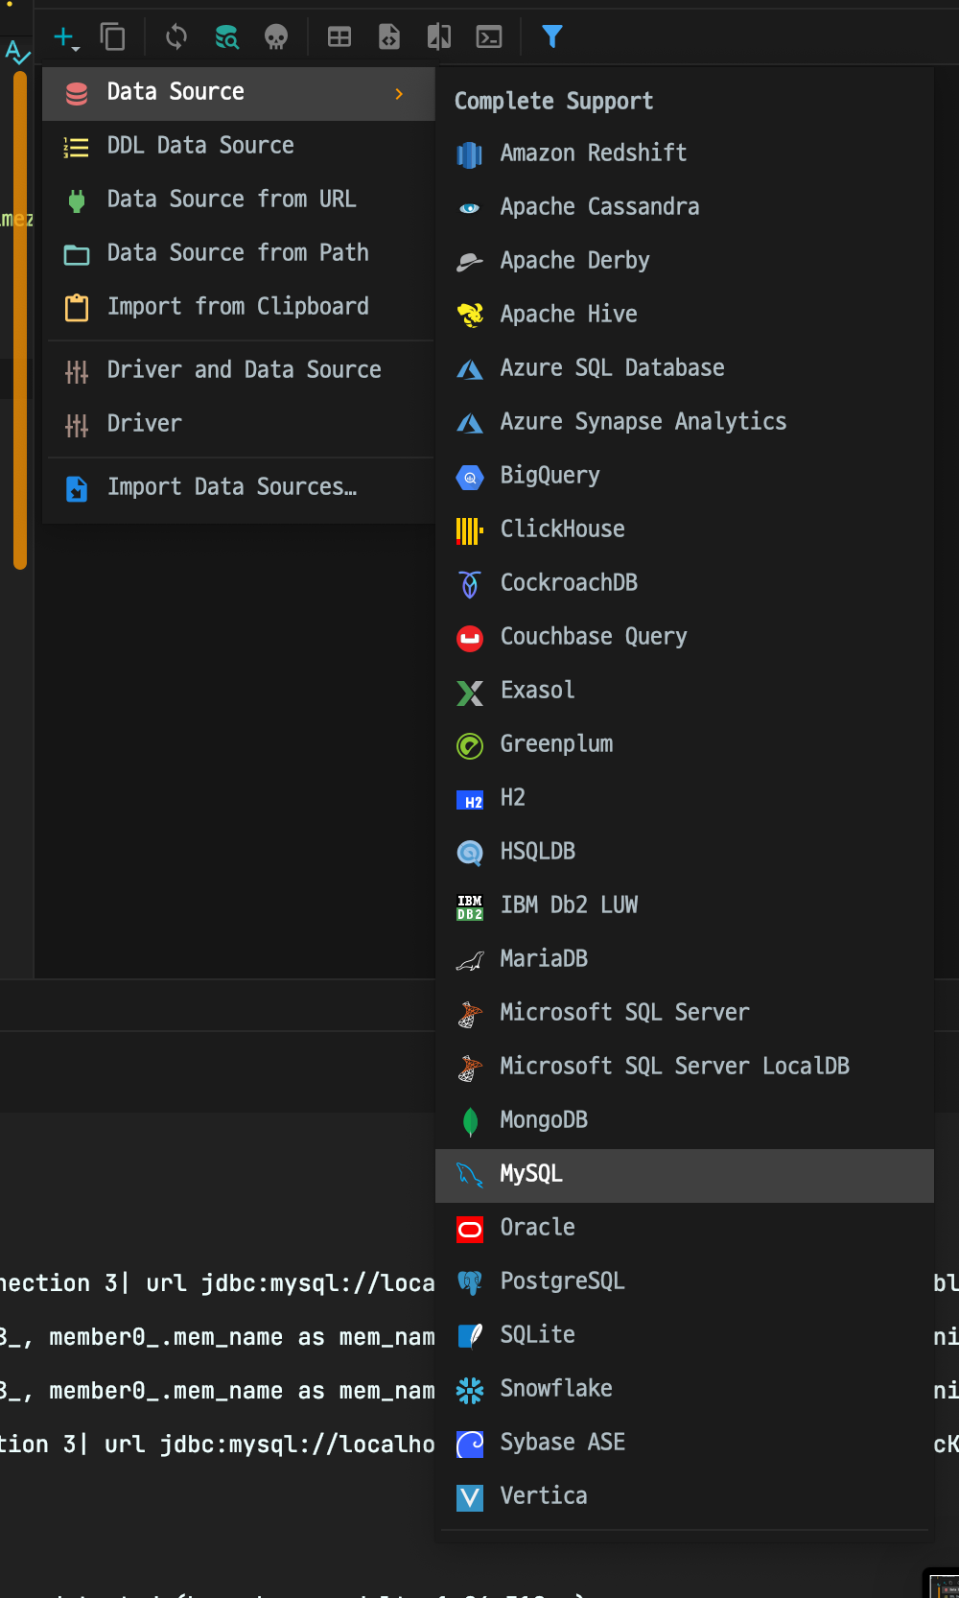Select Oracle data source

(x=685, y=1229)
